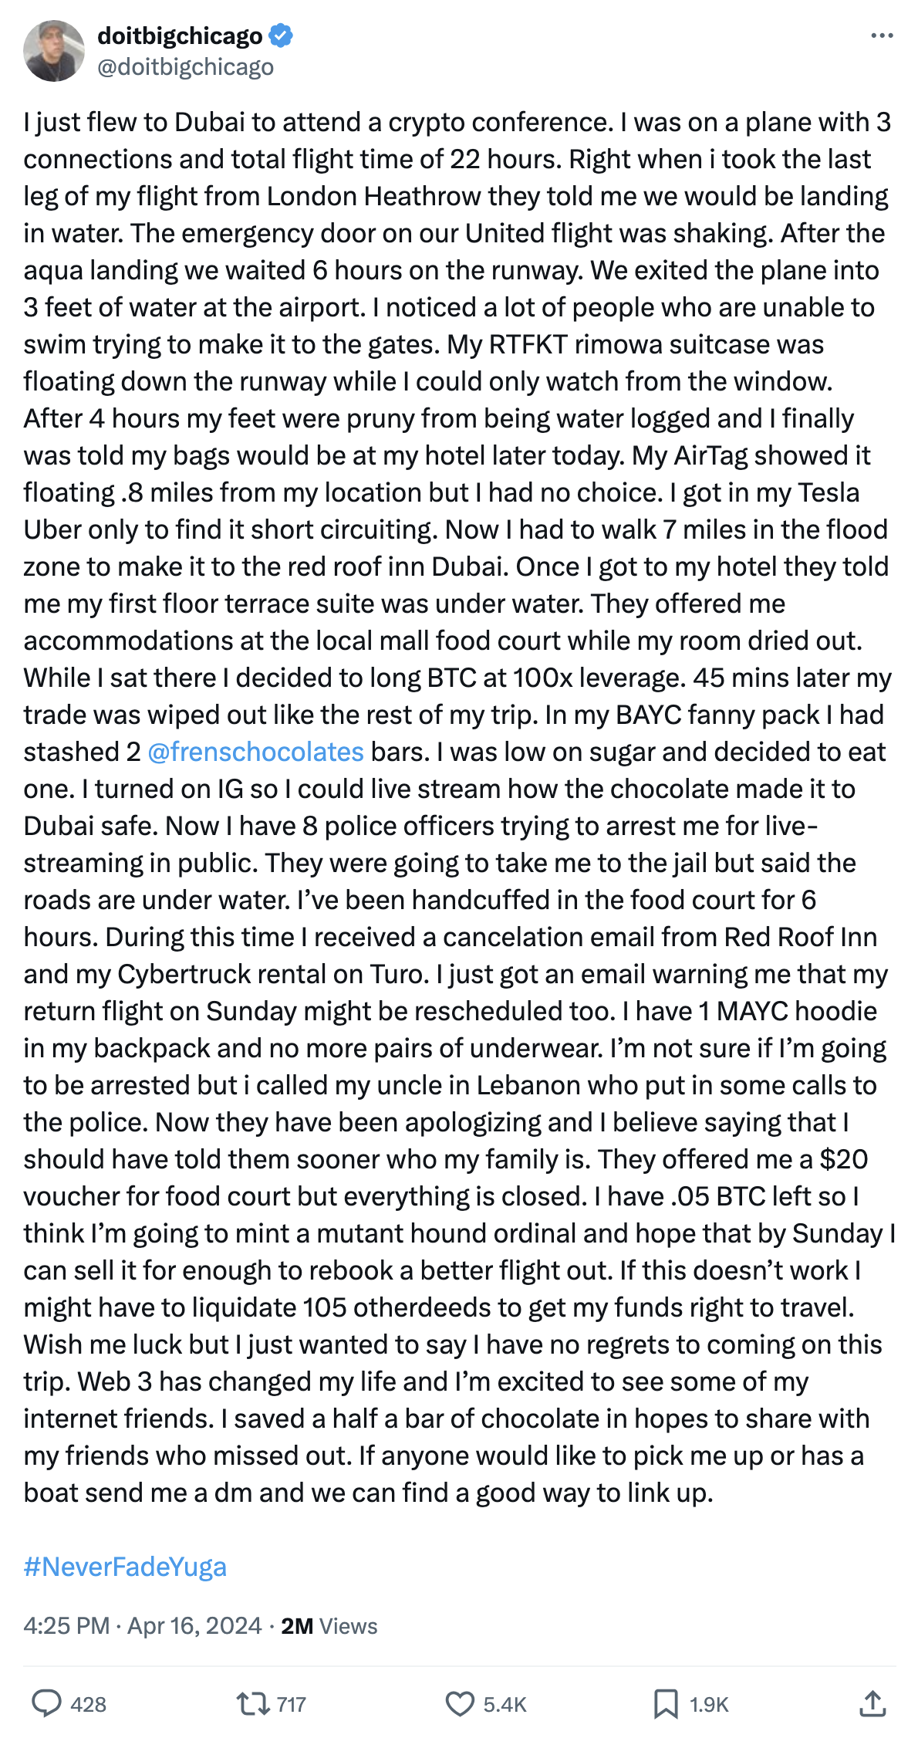Screen dimensions: 918x1738
Task: Click the share upload arrow icon
Action: tap(872, 1703)
